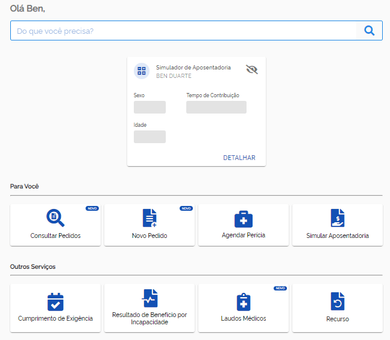Open Consultar Pedidos magnifier icon
This screenshot has width=390, height=340.
click(55, 218)
